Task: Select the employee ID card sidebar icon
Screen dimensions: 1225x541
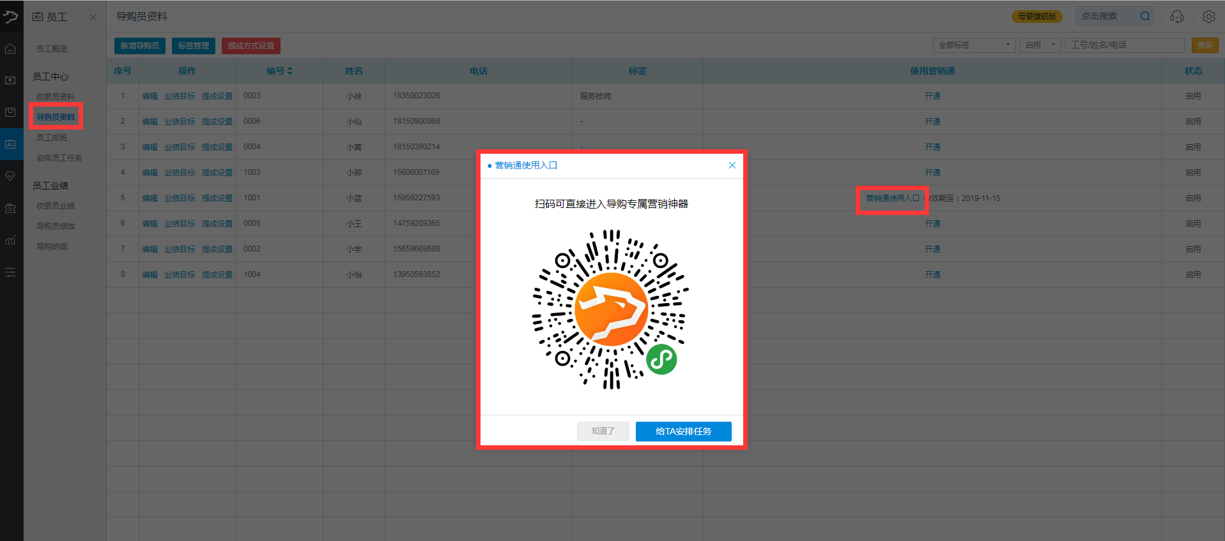Action: coord(11,144)
